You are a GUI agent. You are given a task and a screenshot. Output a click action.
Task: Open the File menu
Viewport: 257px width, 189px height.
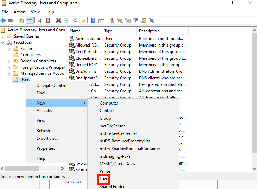(5, 12)
